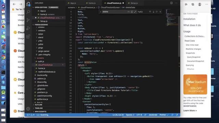The image size is (219, 123).
Task: Open Setup.js in Open Editors list
Action: pyautogui.click(x=44, y=21)
